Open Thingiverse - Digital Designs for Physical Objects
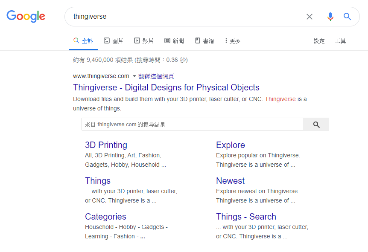The width and height of the screenshot is (368, 252). [x=166, y=87]
